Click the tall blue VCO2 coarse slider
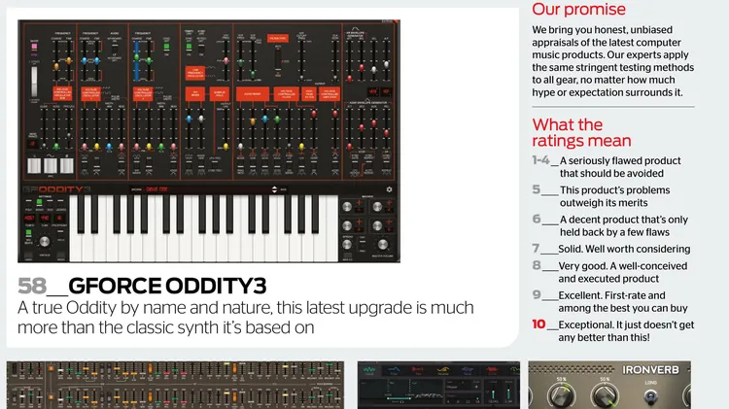Viewport: 729px width, 409px height. tap(137, 60)
